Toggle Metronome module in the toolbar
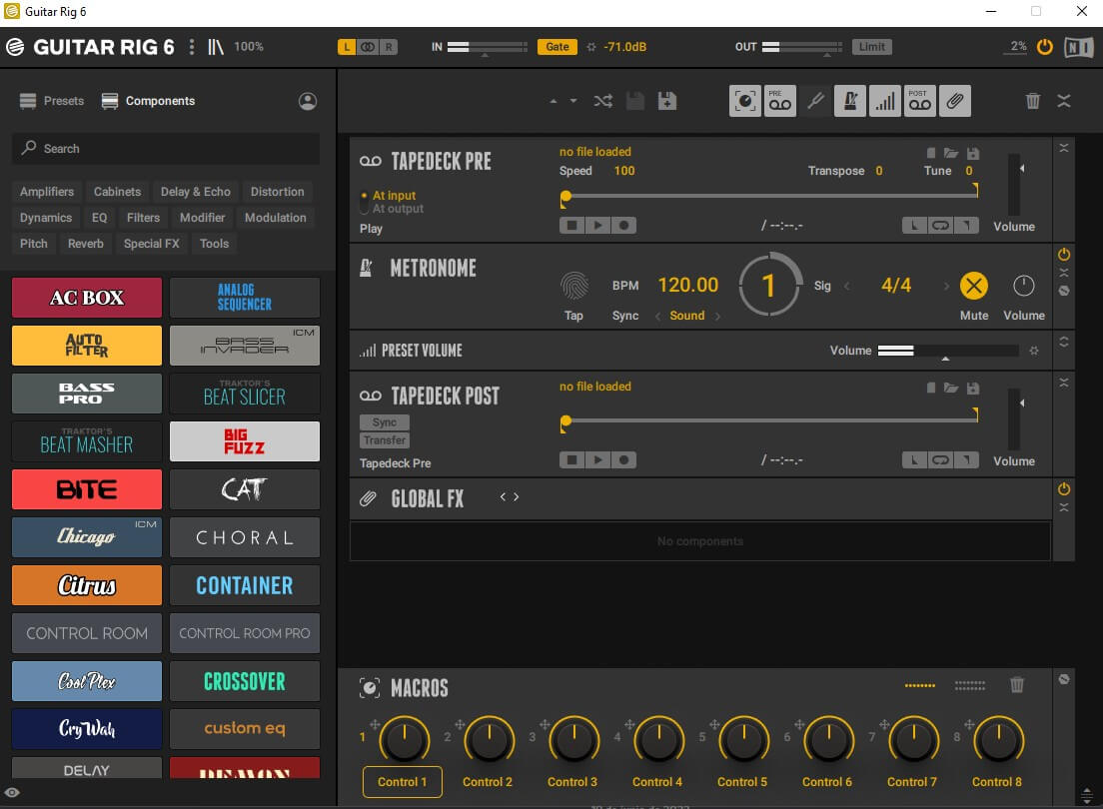Image resolution: width=1103 pixels, height=809 pixels. click(x=850, y=101)
